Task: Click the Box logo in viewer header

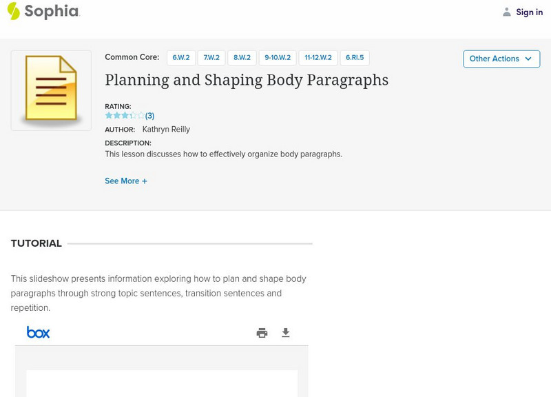Action: [x=38, y=332]
